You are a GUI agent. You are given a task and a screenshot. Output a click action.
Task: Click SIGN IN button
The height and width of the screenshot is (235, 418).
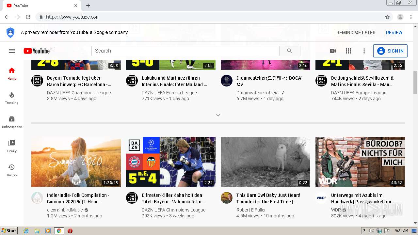(x=390, y=51)
